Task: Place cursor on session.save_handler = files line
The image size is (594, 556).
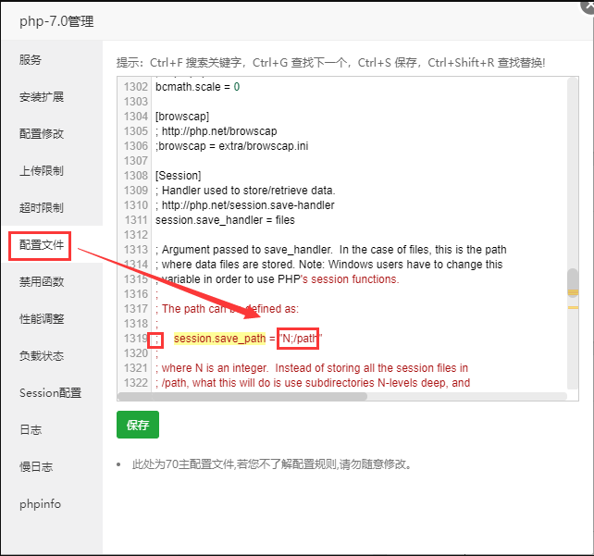Action: (225, 220)
